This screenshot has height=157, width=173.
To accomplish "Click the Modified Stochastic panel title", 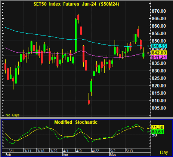I will pos(76,122).
